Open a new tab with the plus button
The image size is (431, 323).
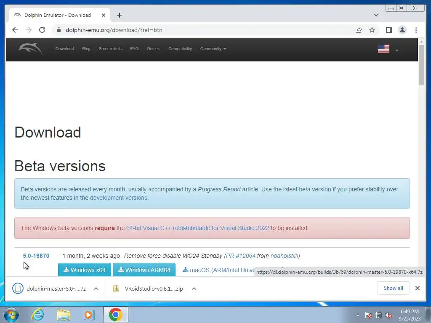(x=119, y=15)
